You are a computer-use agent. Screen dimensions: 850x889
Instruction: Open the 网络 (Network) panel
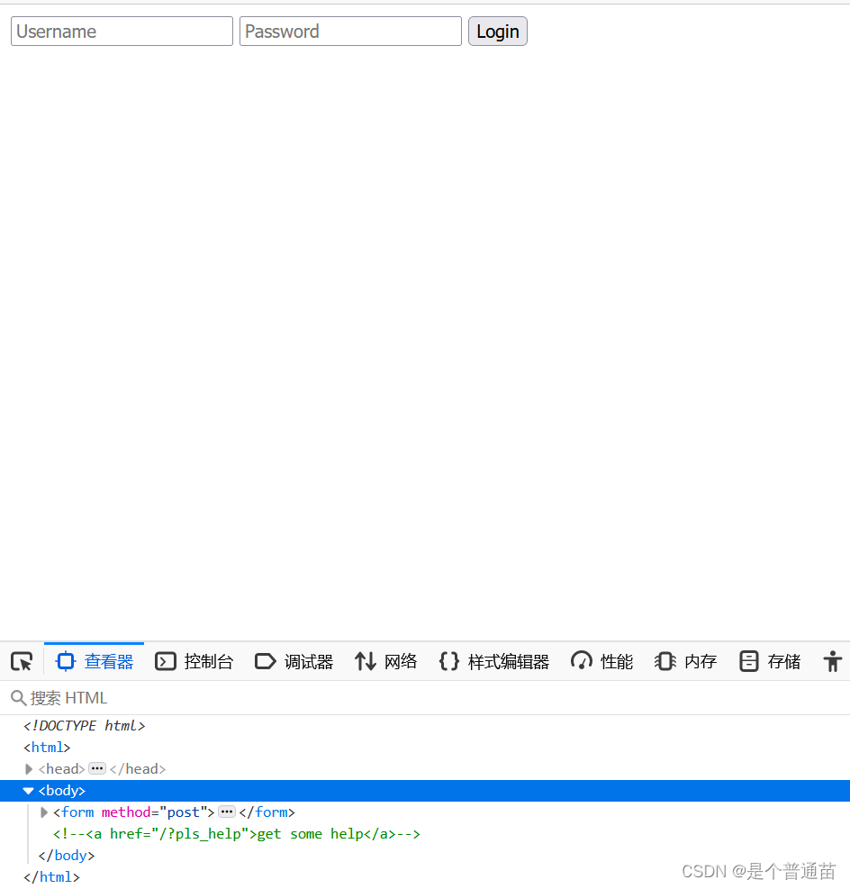coord(385,661)
